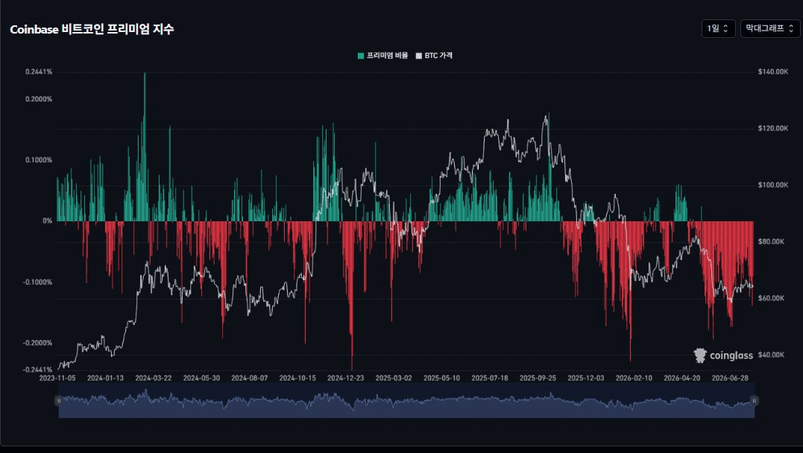This screenshot has height=453, width=803.
Task: Click the 2026-06-28 date label
Action: point(730,378)
